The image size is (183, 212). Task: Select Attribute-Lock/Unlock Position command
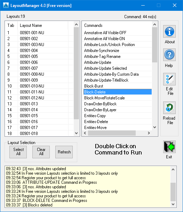tap(117, 45)
